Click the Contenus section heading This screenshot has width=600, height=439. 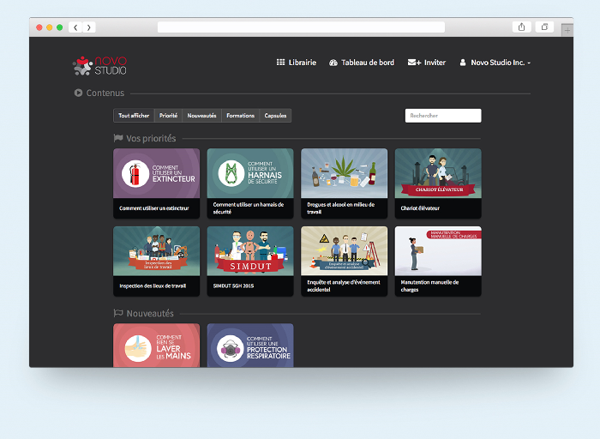pyautogui.click(x=105, y=93)
